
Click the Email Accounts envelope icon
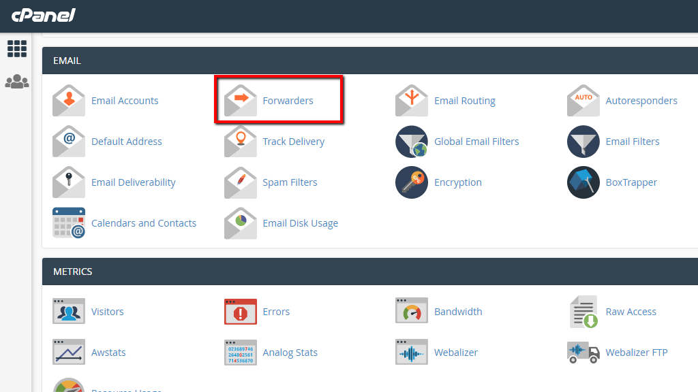68,100
